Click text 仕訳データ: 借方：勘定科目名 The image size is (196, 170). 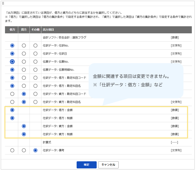tap(62, 86)
